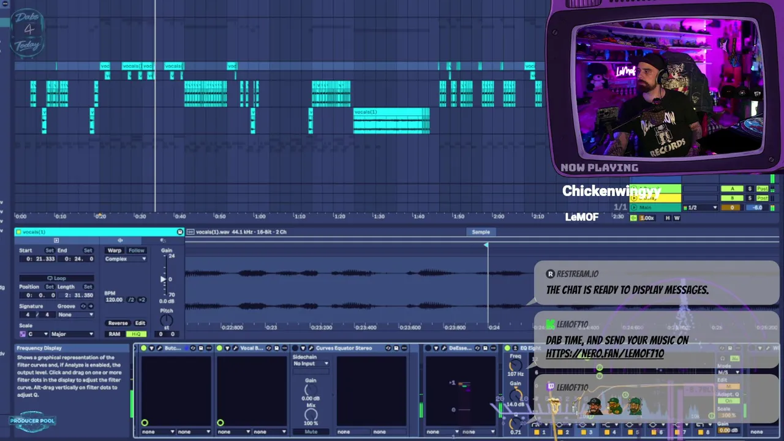Toggle the Curves Equator Stereo device activator

coord(295,348)
